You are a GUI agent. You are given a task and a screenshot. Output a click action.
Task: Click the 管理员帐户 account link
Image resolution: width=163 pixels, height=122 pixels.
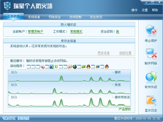[35, 32]
